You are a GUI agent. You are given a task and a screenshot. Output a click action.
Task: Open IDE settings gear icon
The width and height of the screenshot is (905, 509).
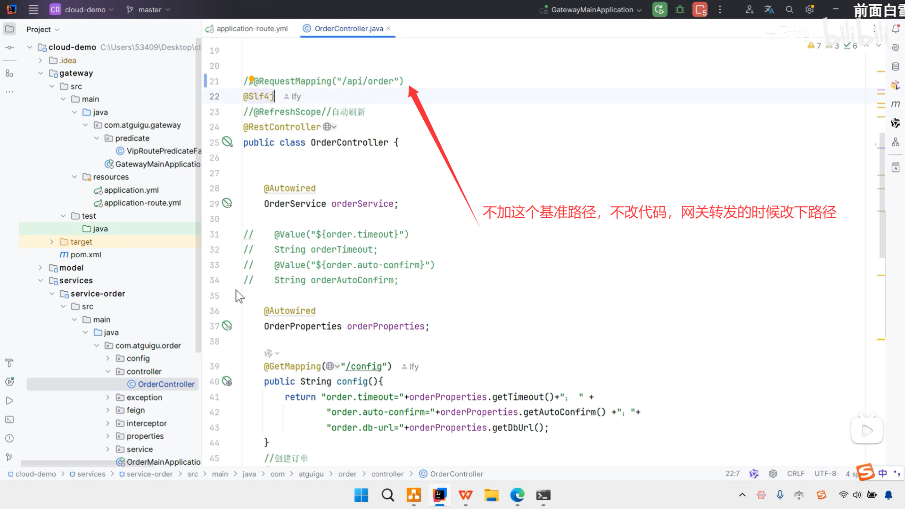(809, 9)
